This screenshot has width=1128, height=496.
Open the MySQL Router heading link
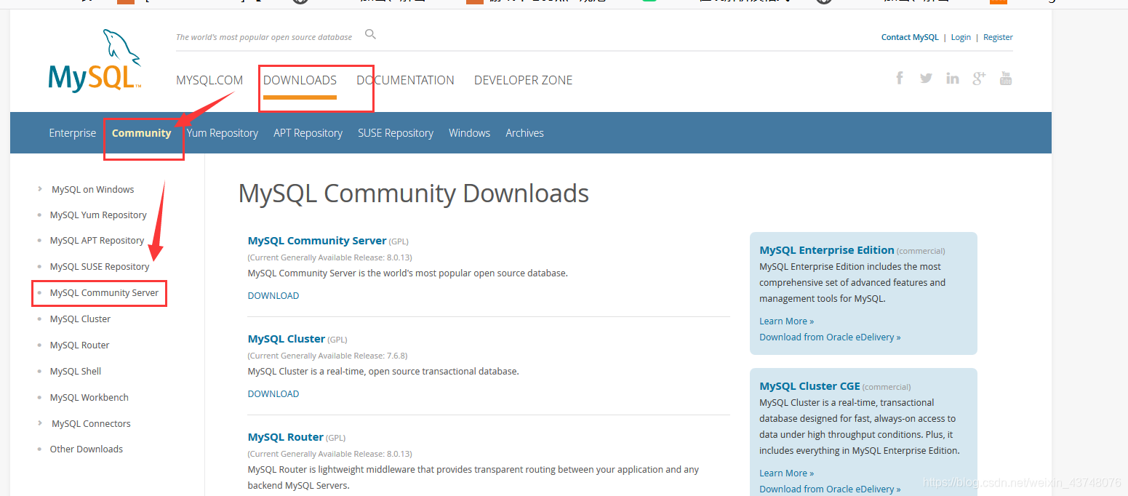286,436
